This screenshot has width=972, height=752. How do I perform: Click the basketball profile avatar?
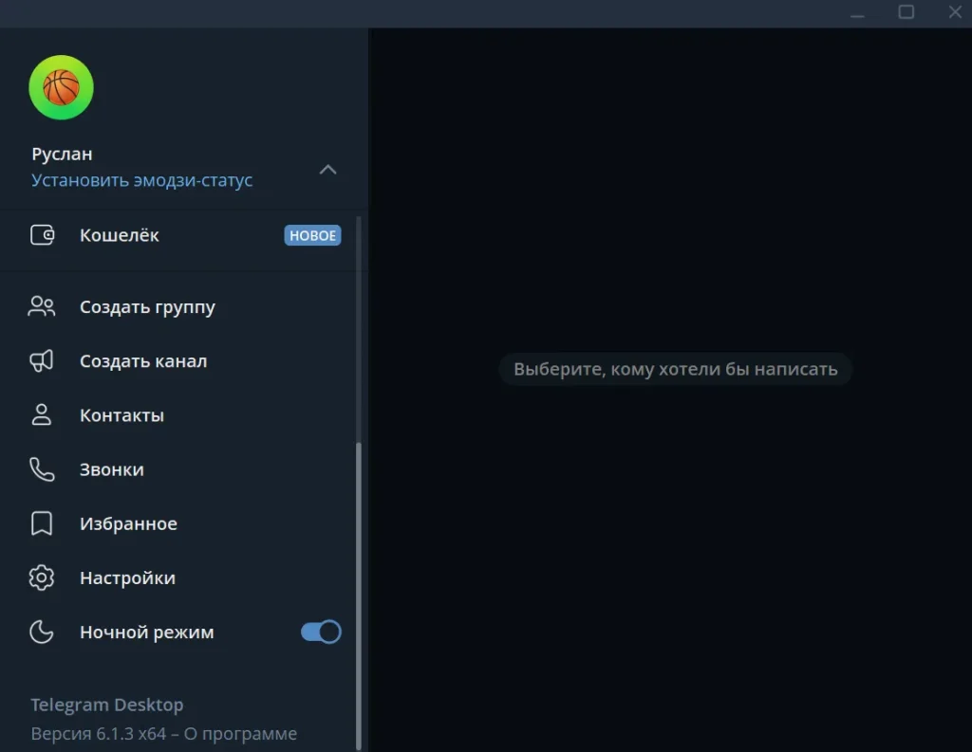[62, 87]
